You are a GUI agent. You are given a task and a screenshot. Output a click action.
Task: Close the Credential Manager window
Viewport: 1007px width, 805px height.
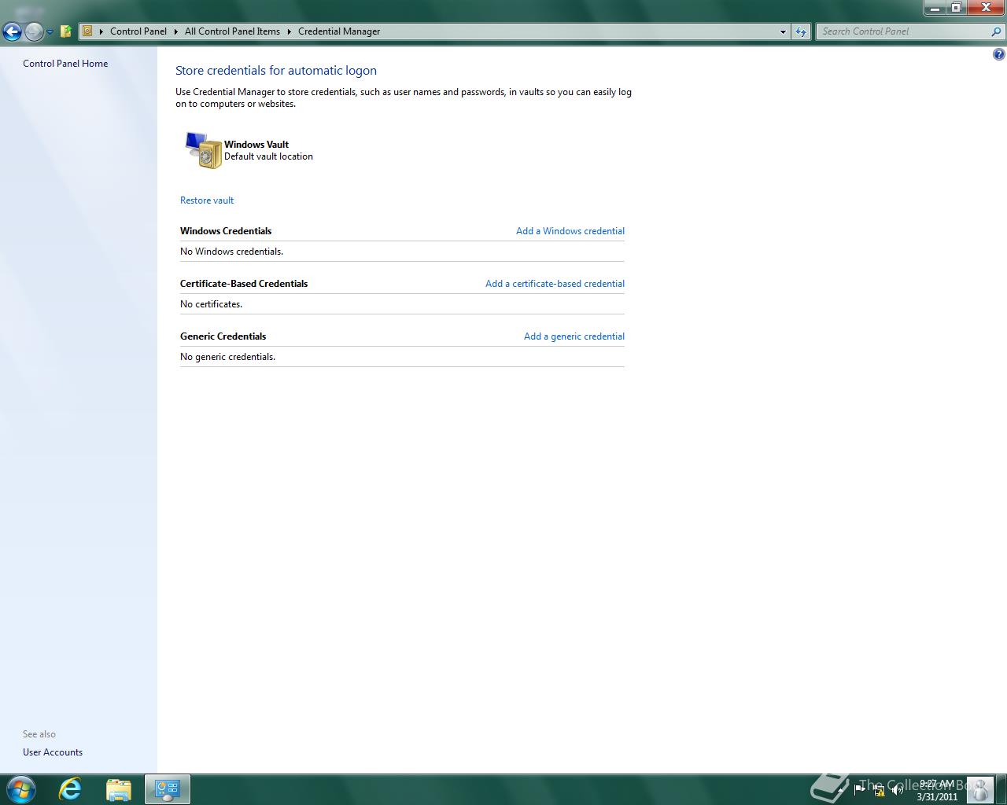986,8
